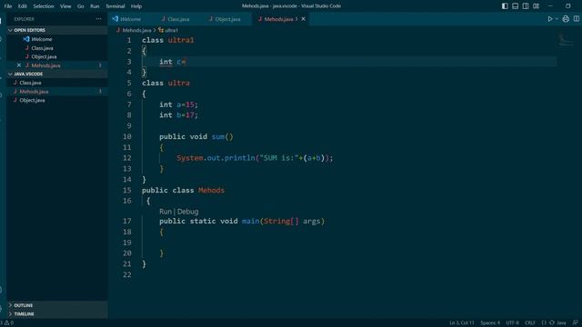Close Mehods.java in Open Editors
Viewport: 582px width, 327px height.
click(19, 65)
